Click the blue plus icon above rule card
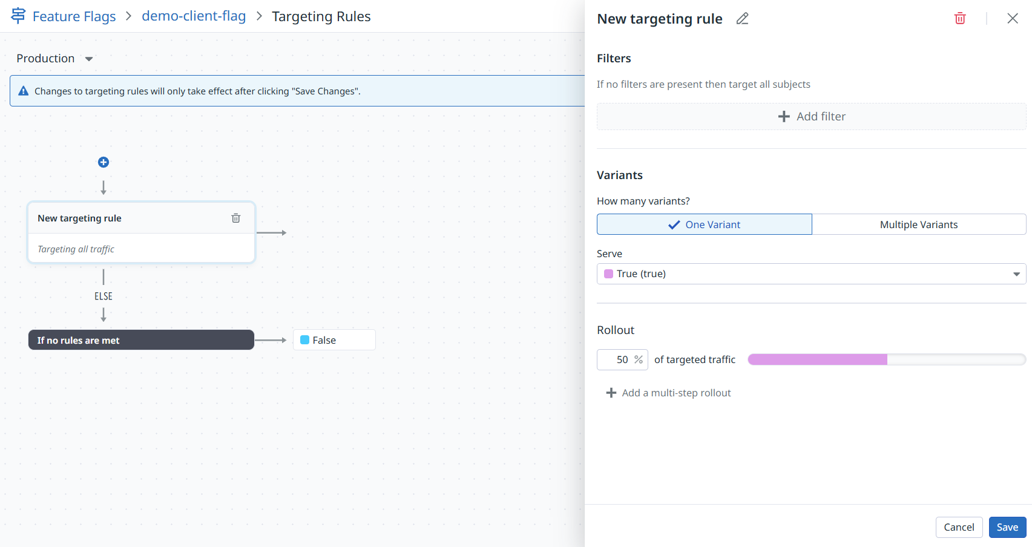 point(104,162)
